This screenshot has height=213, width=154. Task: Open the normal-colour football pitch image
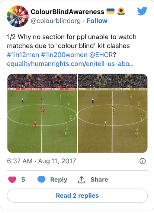click(x=42, y=113)
